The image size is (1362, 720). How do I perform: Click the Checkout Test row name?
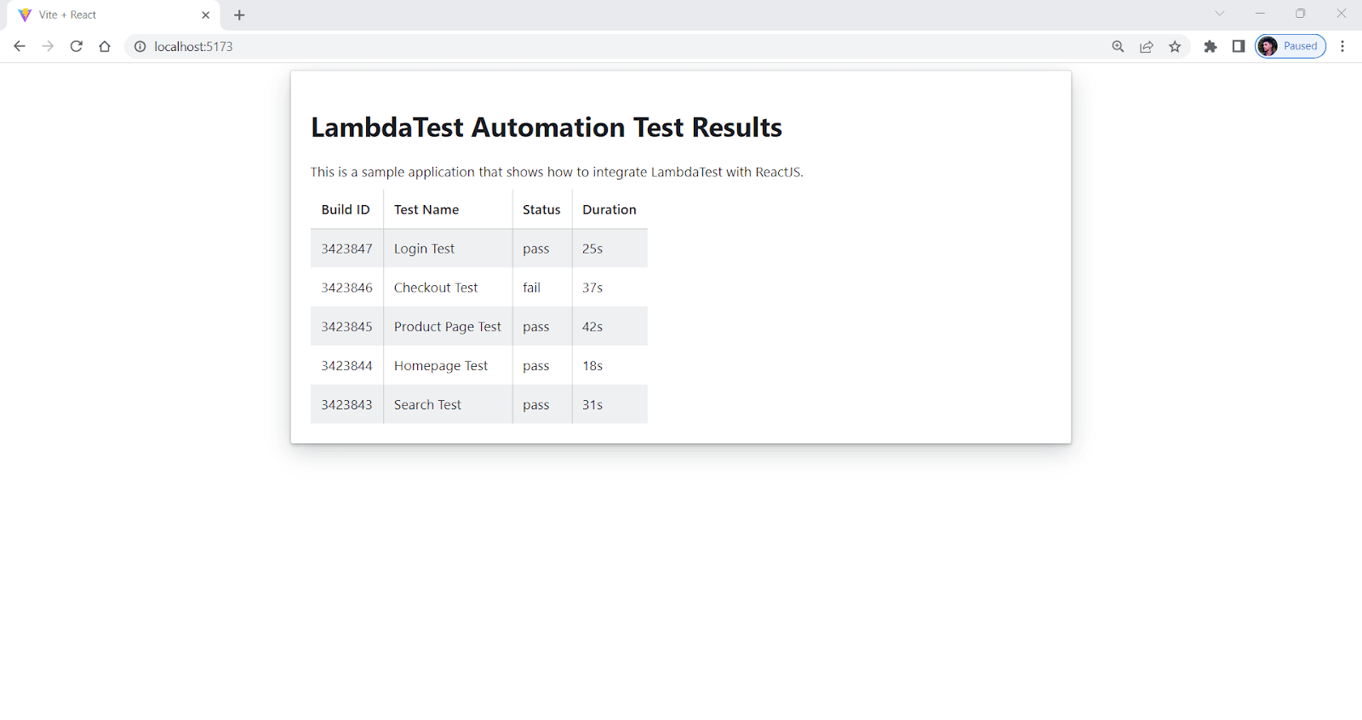click(x=436, y=288)
